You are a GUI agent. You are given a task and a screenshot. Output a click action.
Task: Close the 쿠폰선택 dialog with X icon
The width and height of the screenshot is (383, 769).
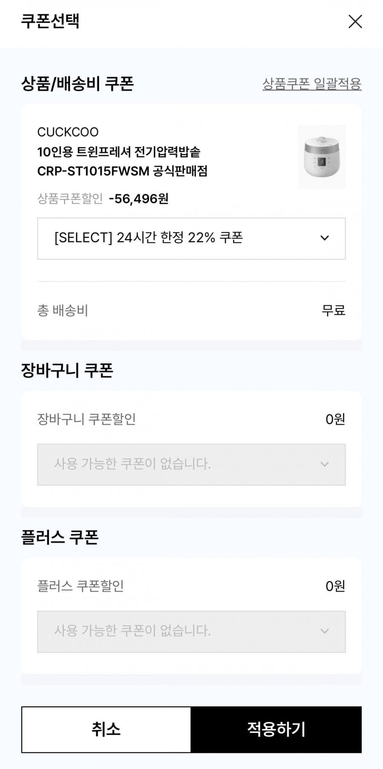pos(355,21)
